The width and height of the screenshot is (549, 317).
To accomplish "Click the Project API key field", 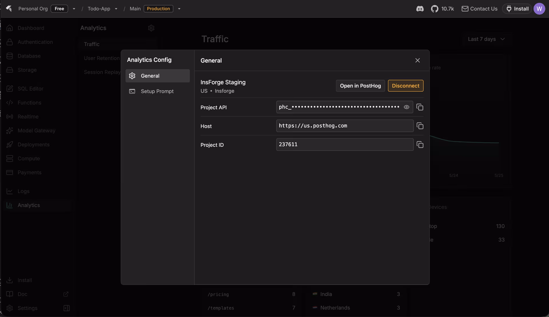I will pos(345,107).
